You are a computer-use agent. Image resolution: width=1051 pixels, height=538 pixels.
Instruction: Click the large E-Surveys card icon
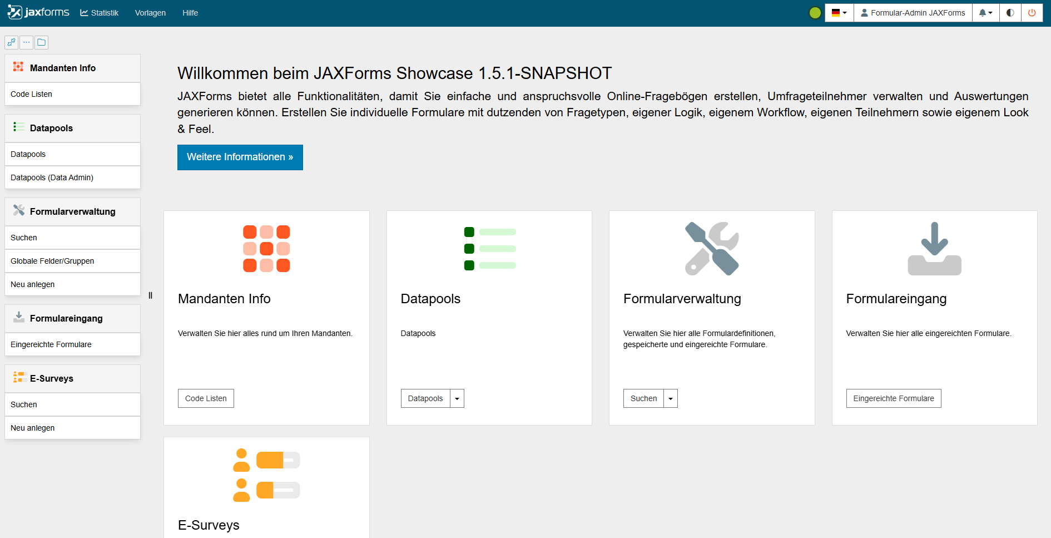coord(266,475)
